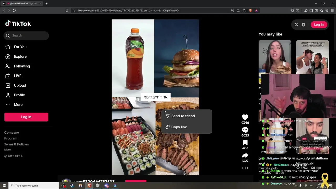Screen dimensions: 336x189
Task: Click the small More footer link
Action: 7,150
